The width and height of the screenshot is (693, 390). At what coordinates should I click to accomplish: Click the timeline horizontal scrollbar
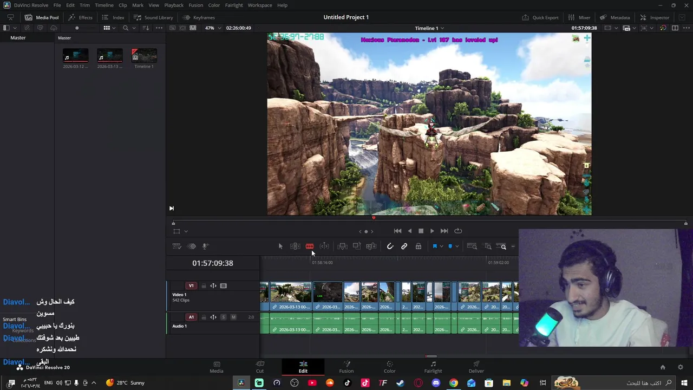(x=431, y=356)
